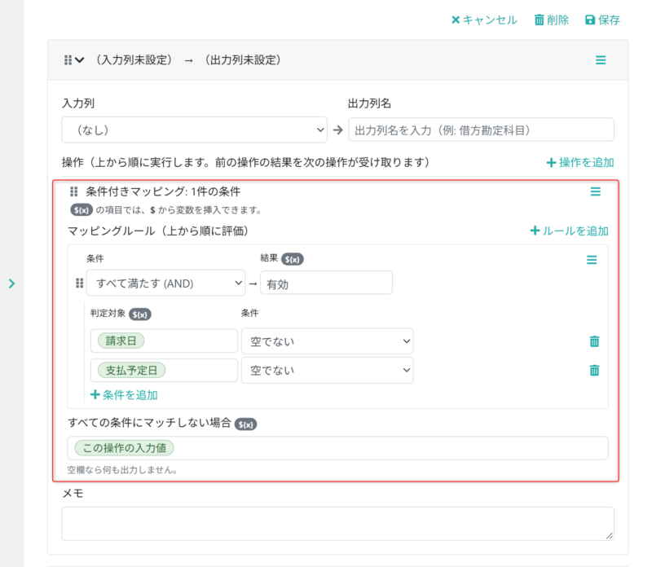Click the ${x} badge by すべての条件にマッチしない場合
This screenshot has height=567, width=652.
tap(246, 424)
